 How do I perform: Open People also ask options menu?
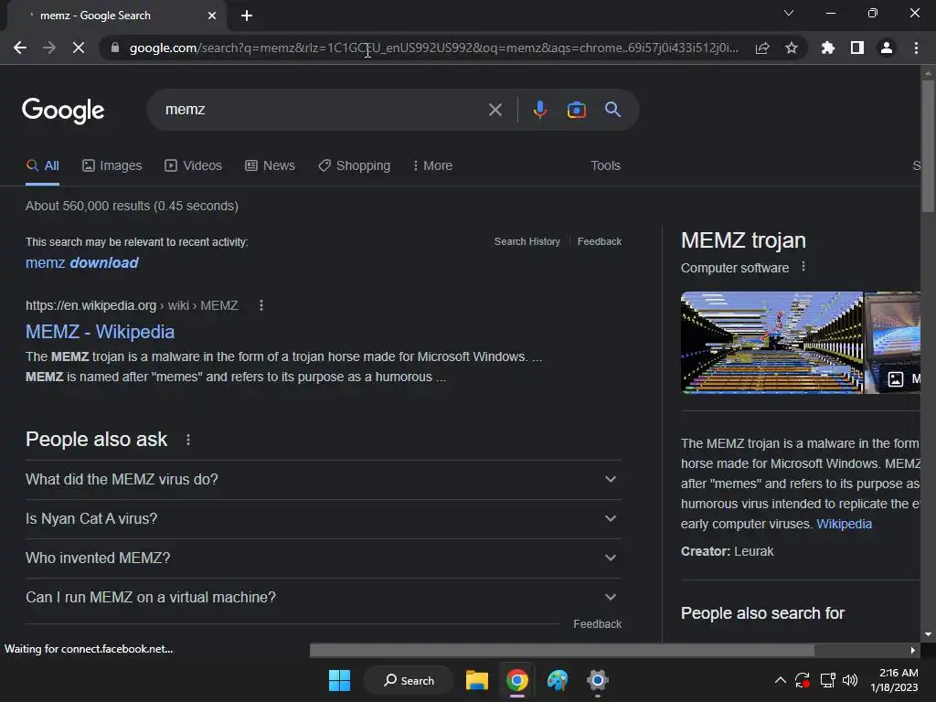tap(188, 440)
